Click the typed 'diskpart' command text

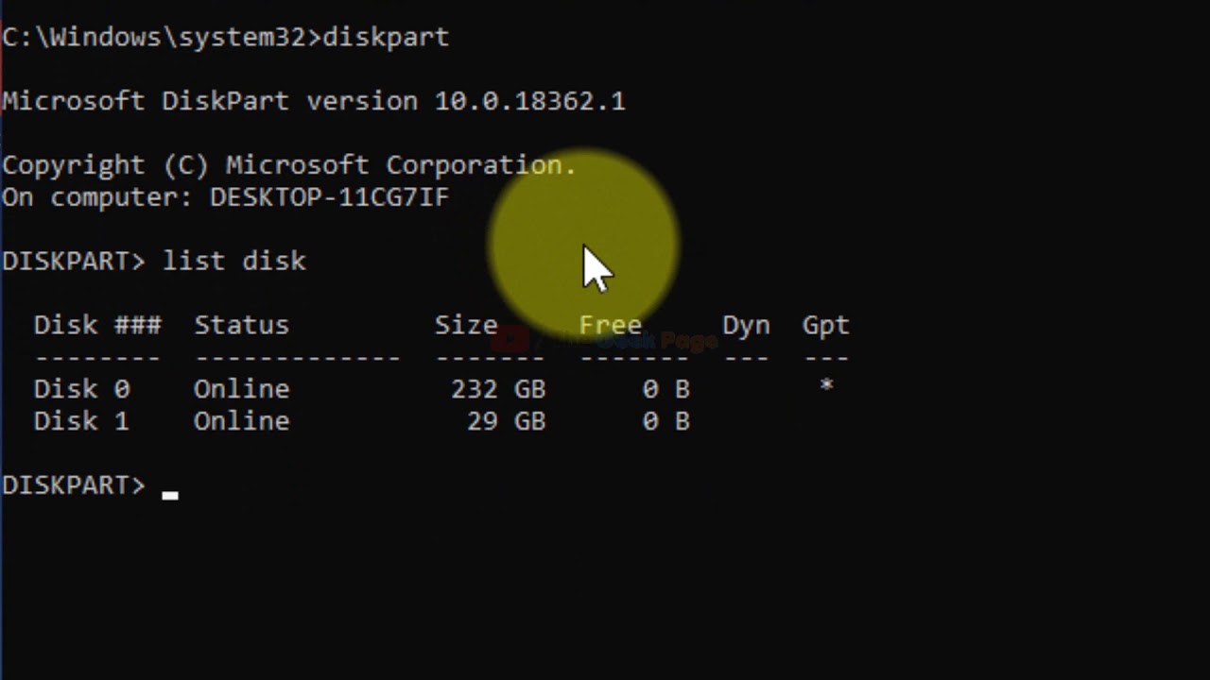386,37
